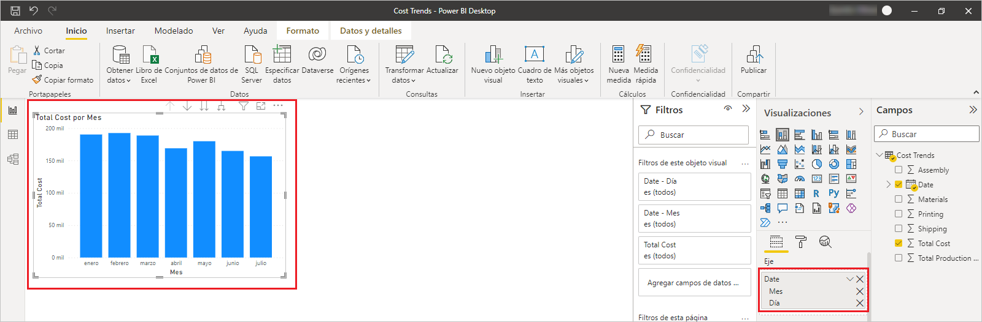The image size is (982, 322).
Task: Click Actualizar refresh button
Action: [443, 60]
